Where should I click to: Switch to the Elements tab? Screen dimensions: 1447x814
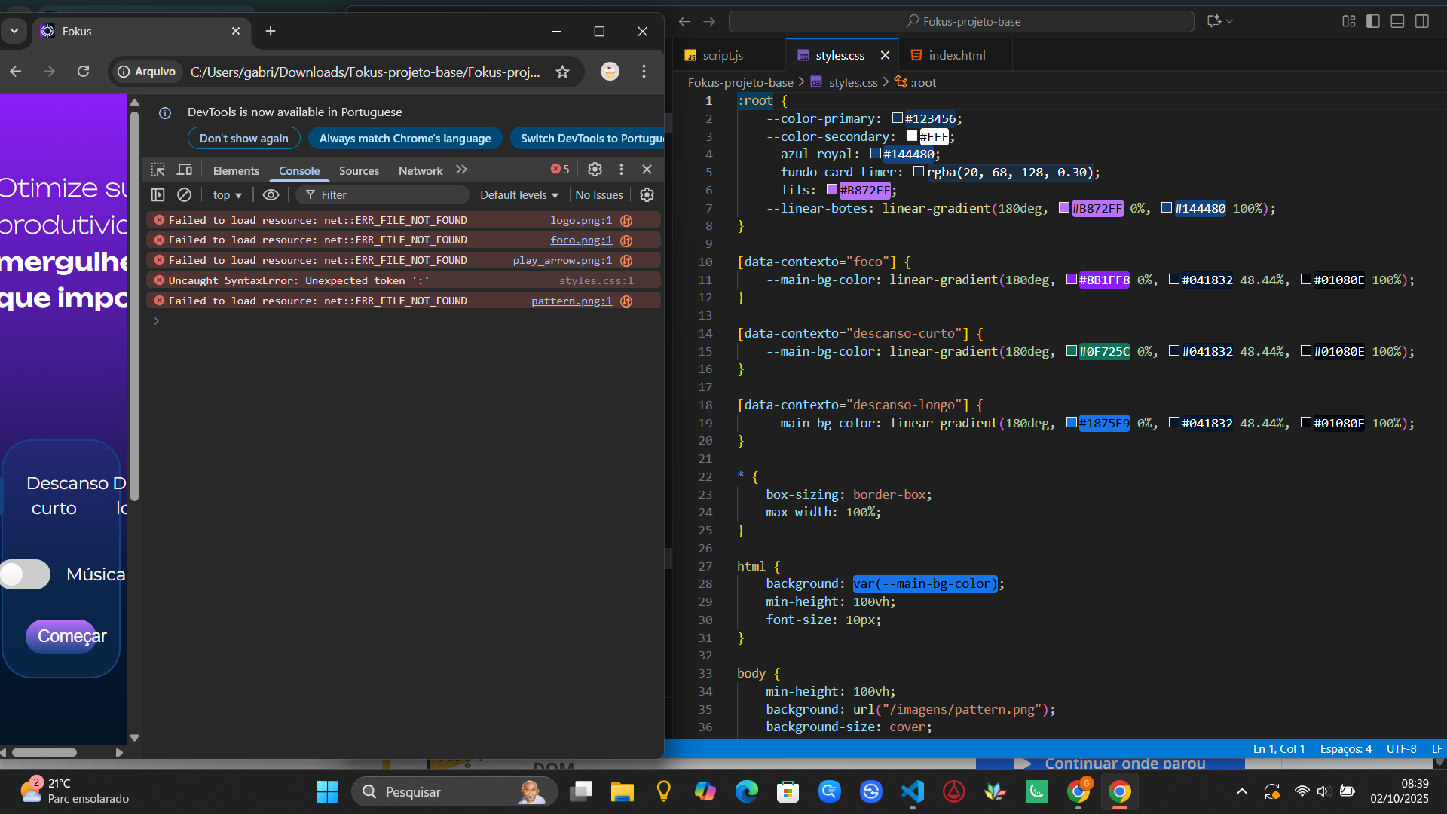tap(236, 171)
